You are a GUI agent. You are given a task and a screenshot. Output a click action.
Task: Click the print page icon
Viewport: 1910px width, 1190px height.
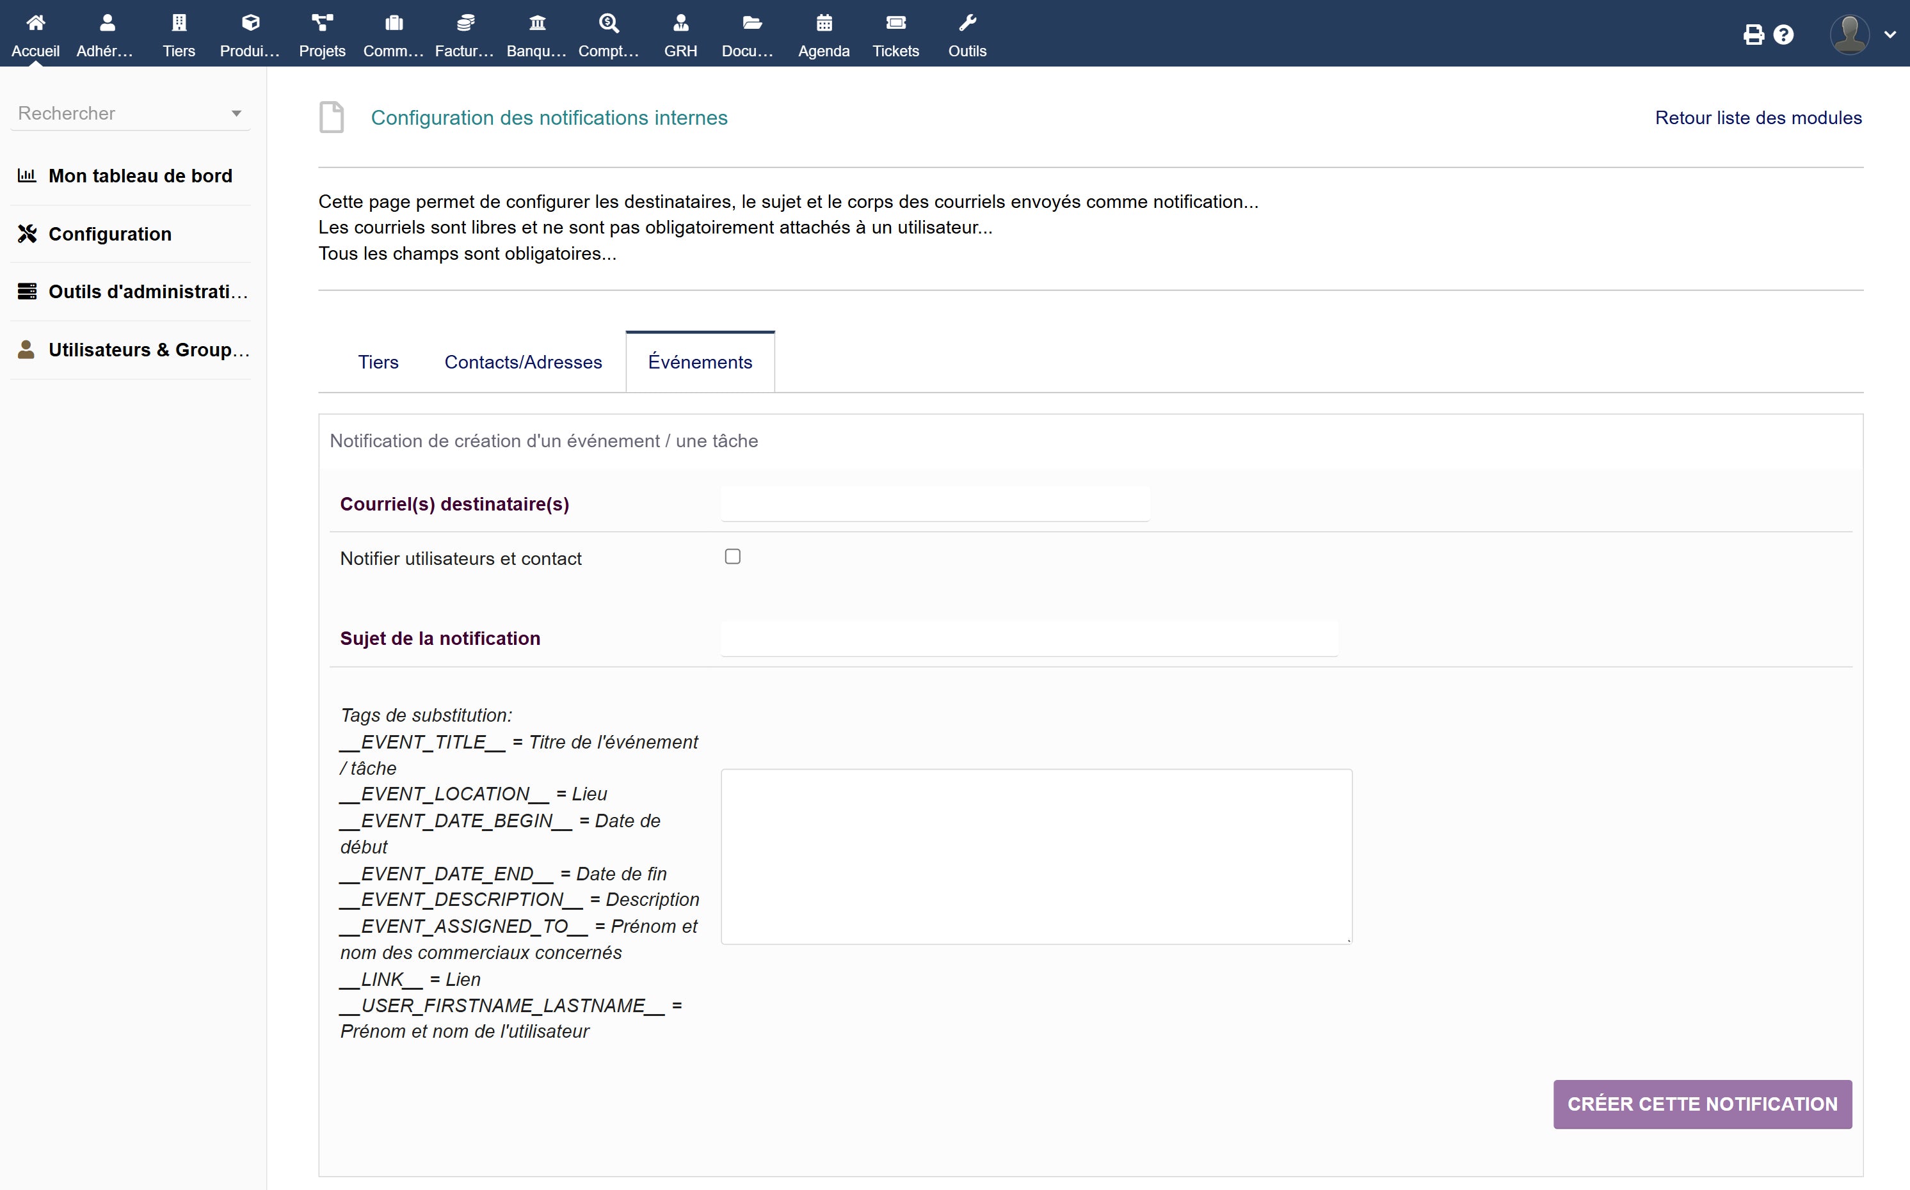1753,35
